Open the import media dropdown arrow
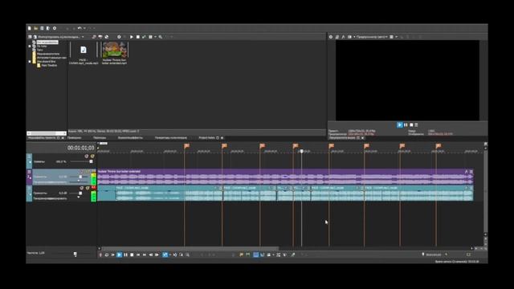 point(83,37)
